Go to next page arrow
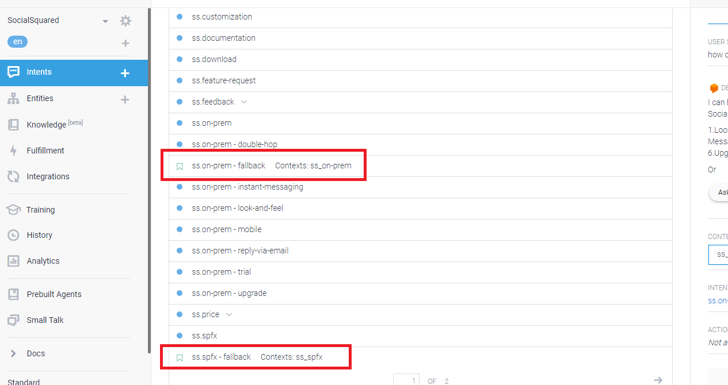The width and height of the screenshot is (728, 385). coord(658,380)
